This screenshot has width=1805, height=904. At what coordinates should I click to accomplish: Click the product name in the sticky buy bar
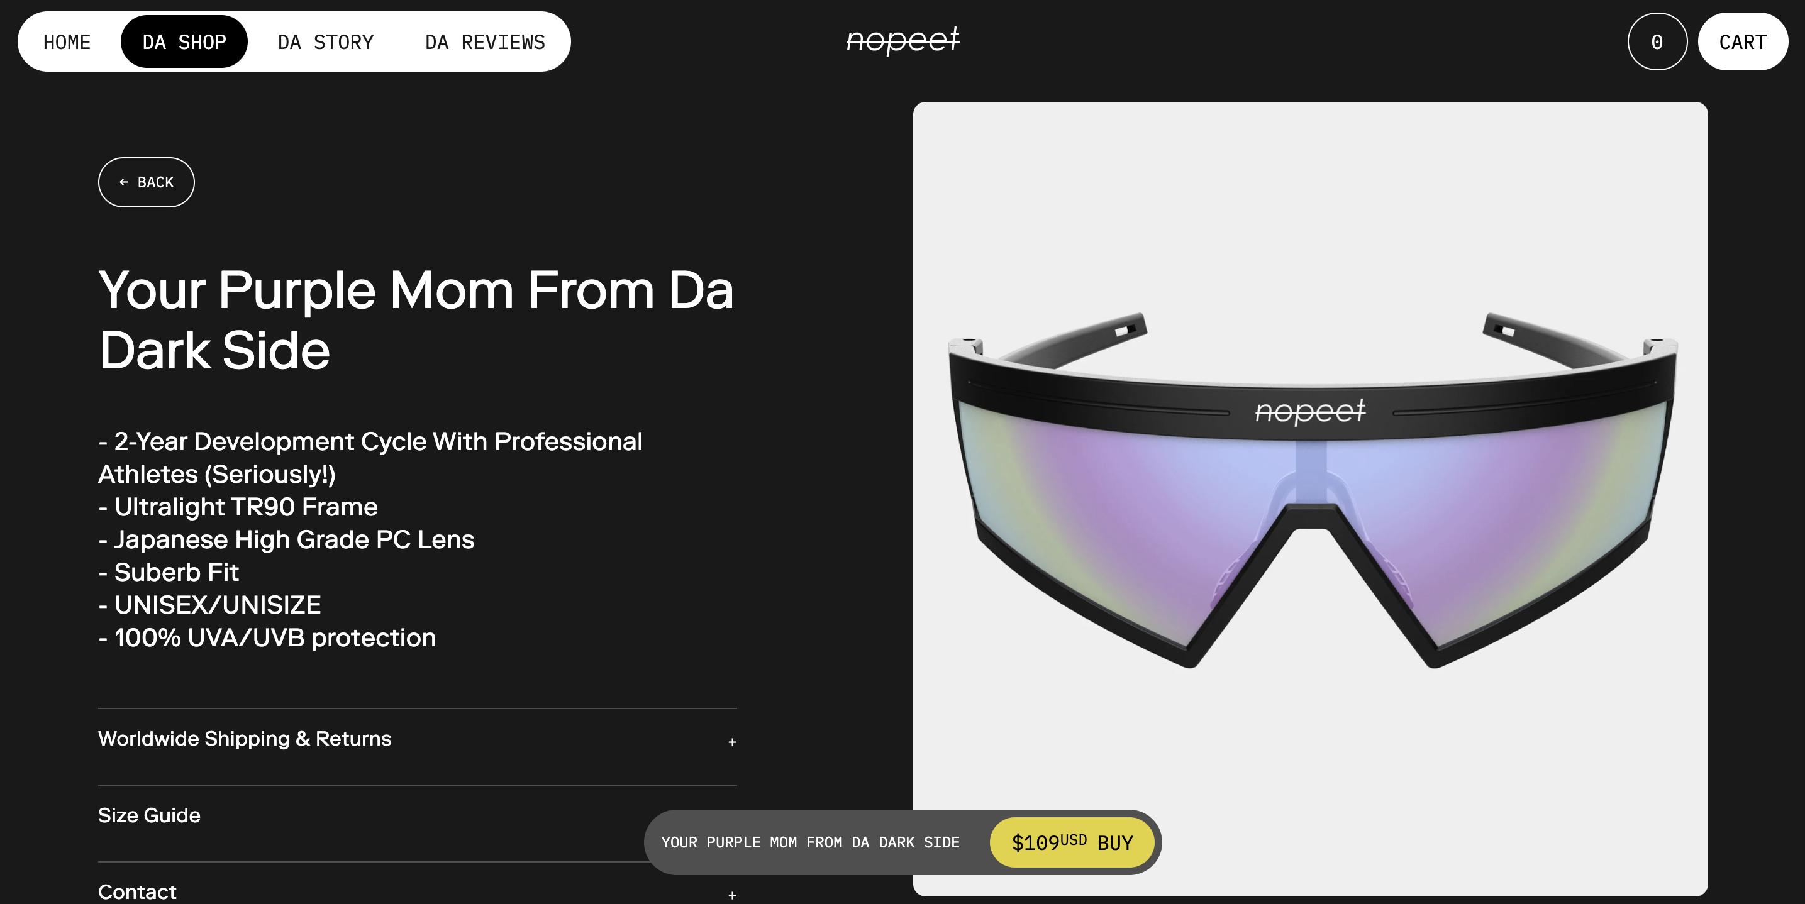click(810, 842)
